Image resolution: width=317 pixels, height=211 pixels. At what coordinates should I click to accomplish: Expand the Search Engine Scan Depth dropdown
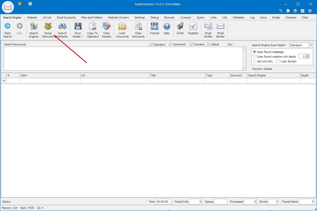click(x=311, y=45)
